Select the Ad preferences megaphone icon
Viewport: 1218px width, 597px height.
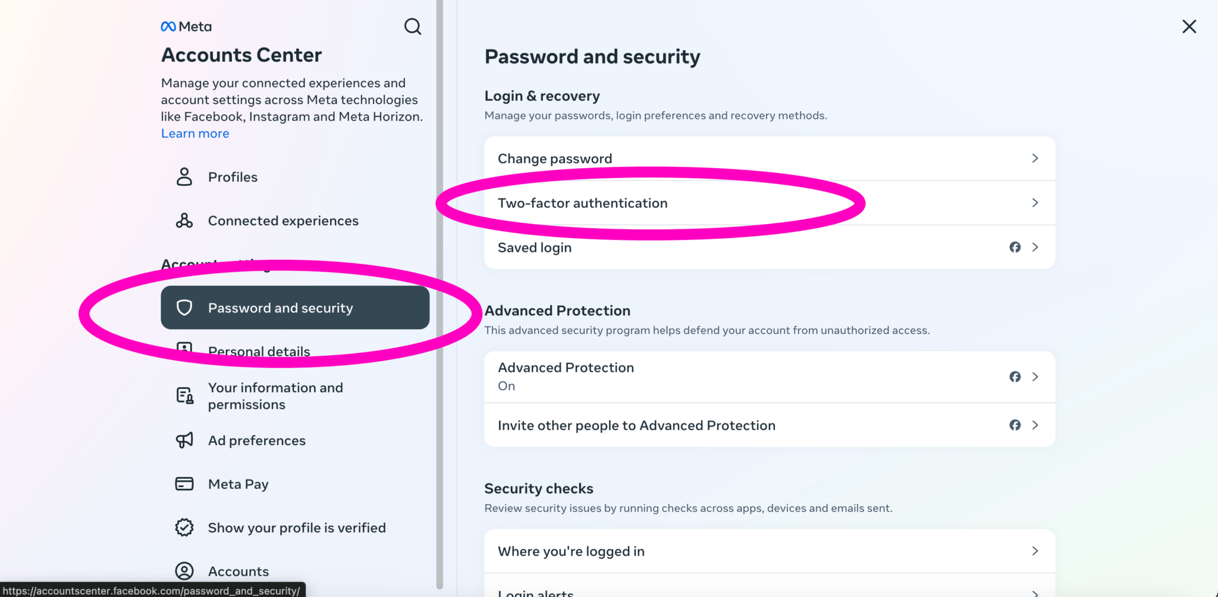click(184, 440)
